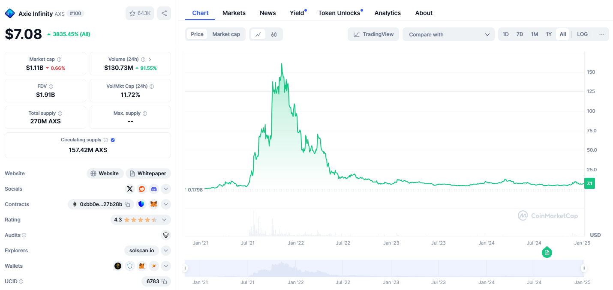The height and width of the screenshot is (290, 613).
Task: Click the right handle of chart range slider
Action: [584, 268]
